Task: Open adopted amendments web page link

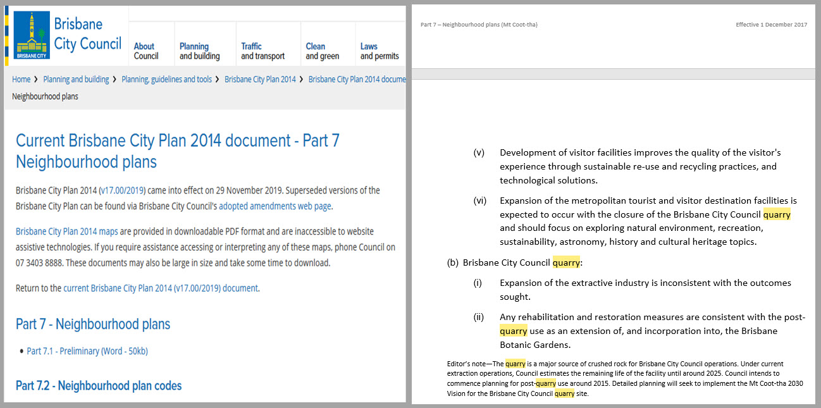Action: pos(275,206)
